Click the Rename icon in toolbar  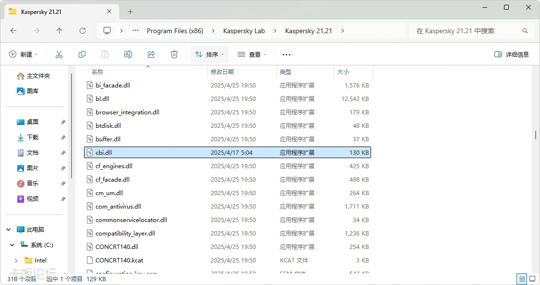click(x=128, y=55)
